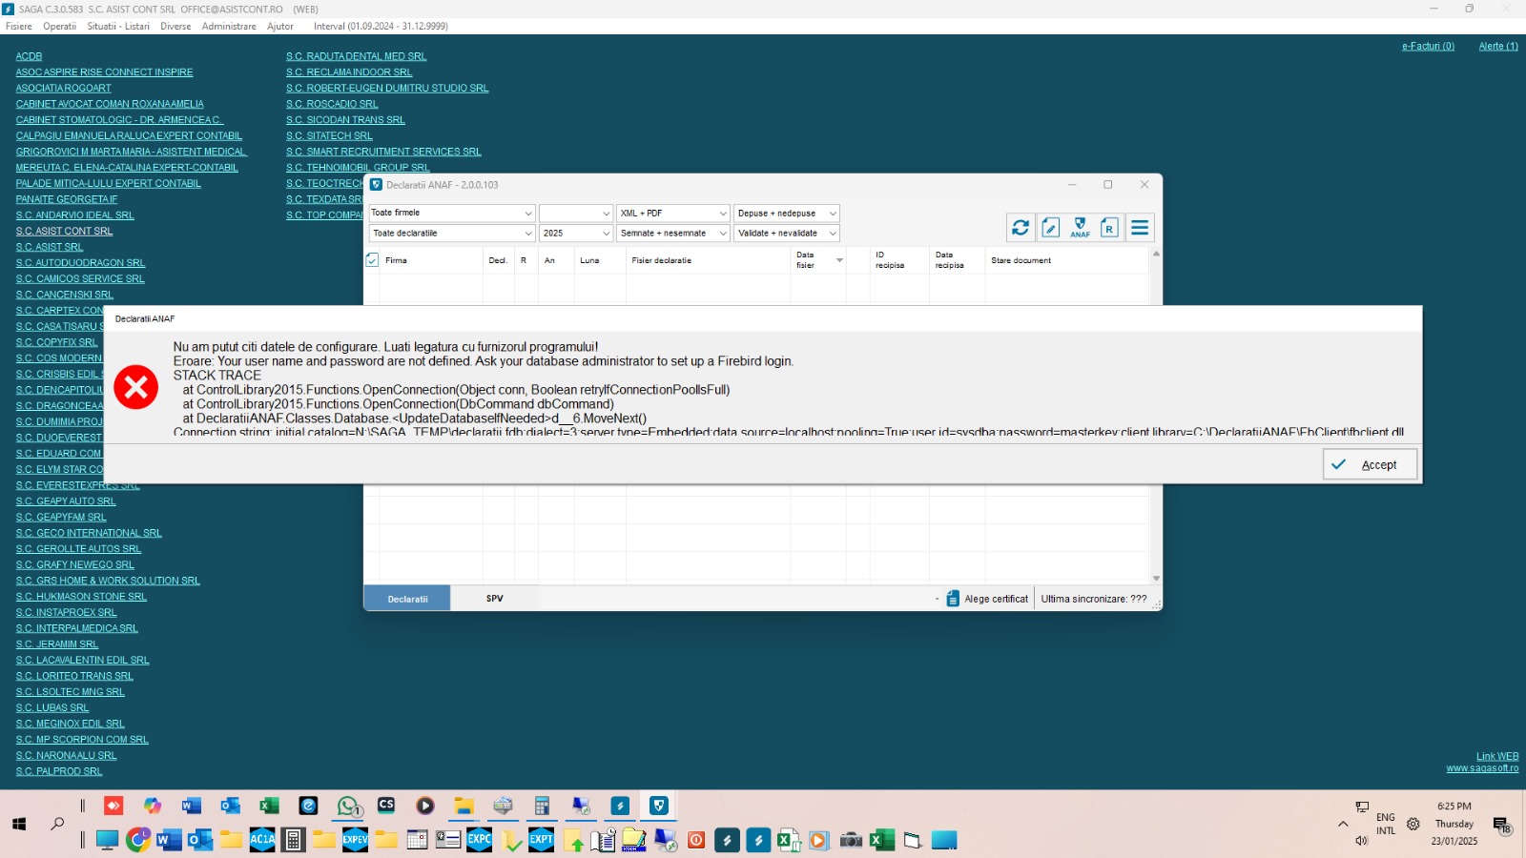Click the This PC monitor taskbar icon
Image resolution: width=1526 pixels, height=858 pixels.
[x=107, y=840]
